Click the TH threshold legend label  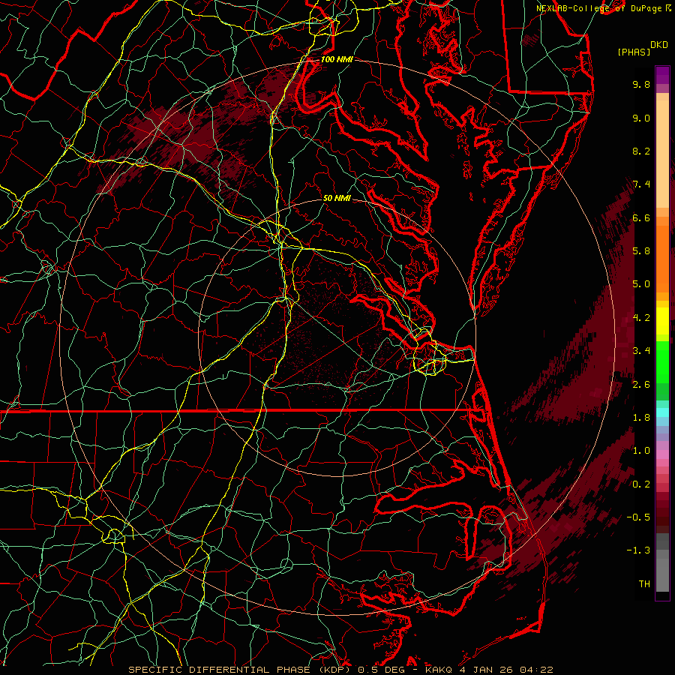coord(644,584)
